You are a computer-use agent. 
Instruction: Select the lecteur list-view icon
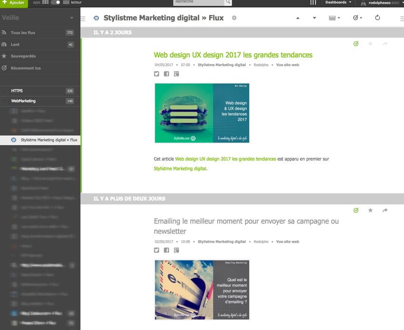click(x=66, y=2)
